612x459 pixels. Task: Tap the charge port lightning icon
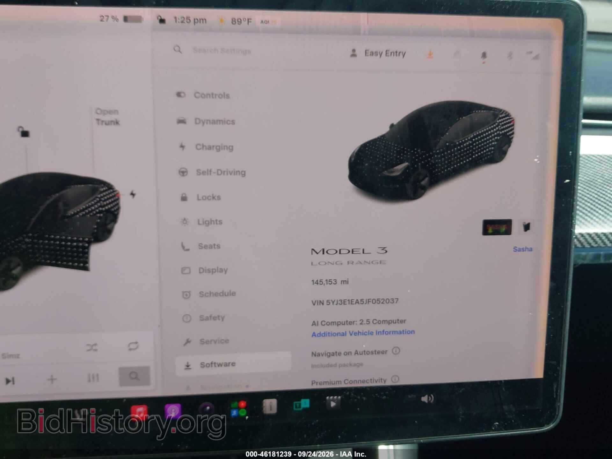(x=133, y=194)
